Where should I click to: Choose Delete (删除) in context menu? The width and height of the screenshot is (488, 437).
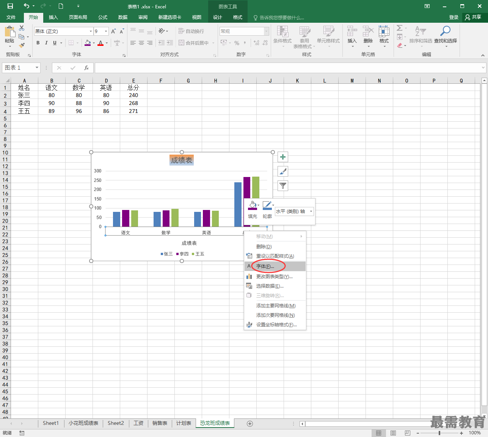pyautogui.click(x=275, y=246)
